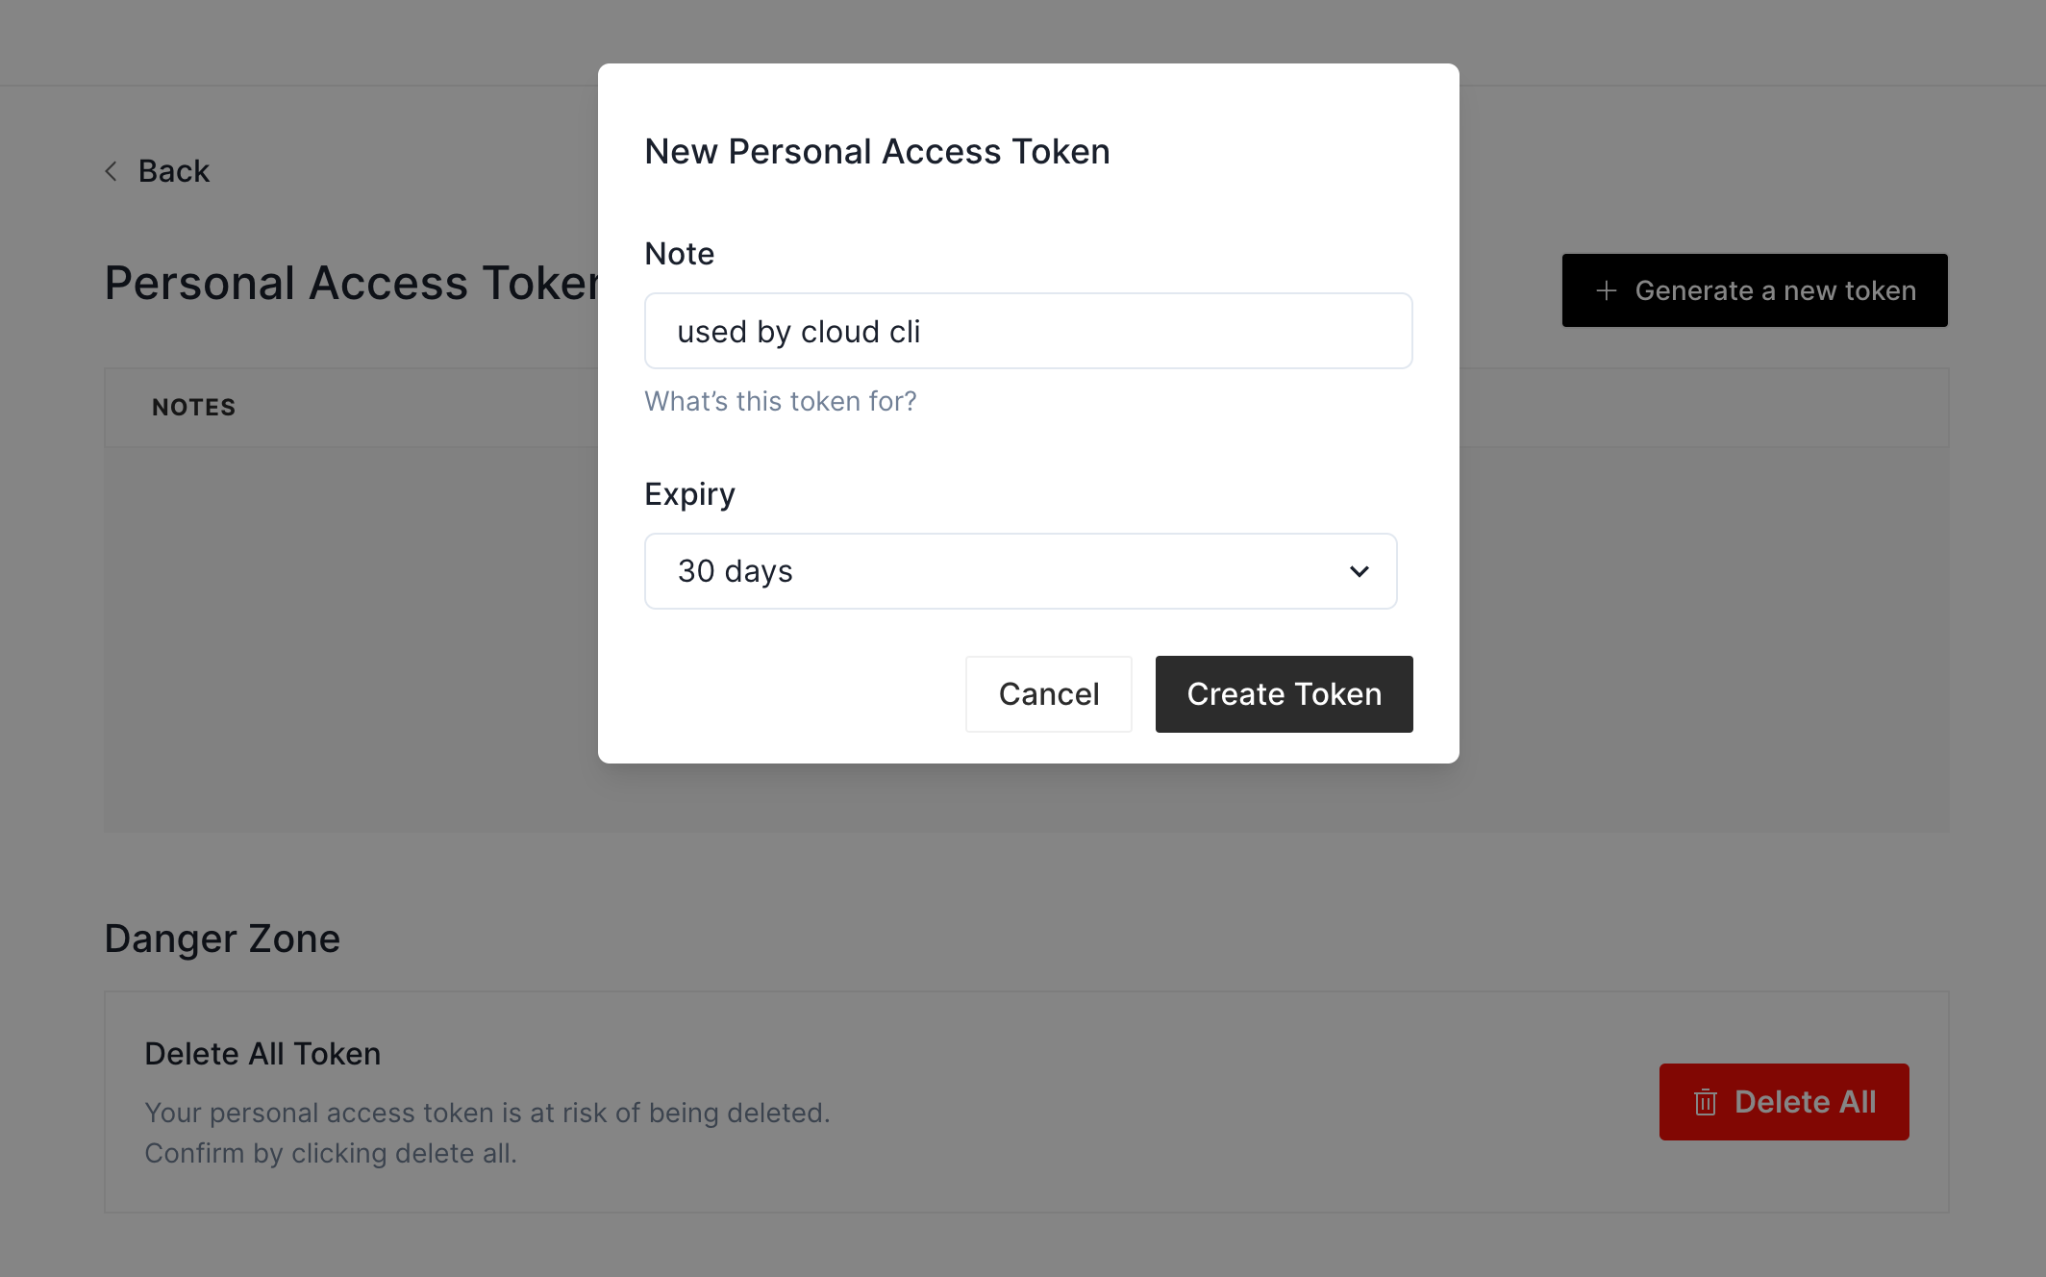Image resolution: width=2046 pixels, height=1277 pixels.
Task: Click the Note field label
Action: pyautogui.click(x=679, y=254)
